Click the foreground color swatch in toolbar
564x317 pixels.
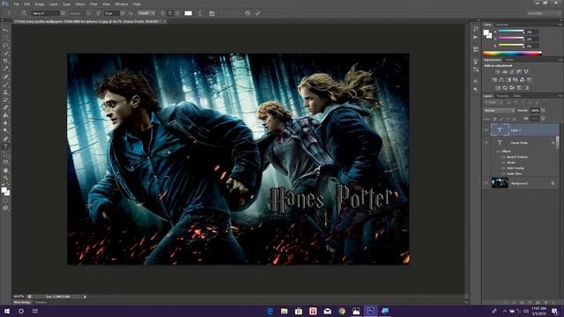(4, 190)
